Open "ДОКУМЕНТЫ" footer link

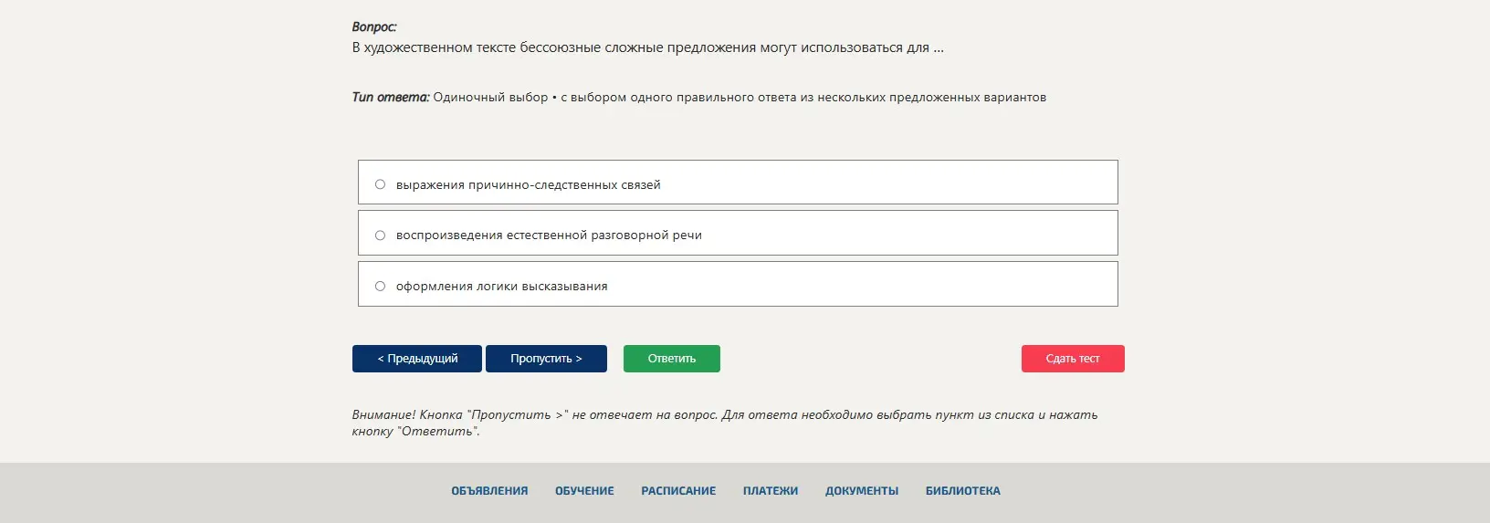point(862,491)
